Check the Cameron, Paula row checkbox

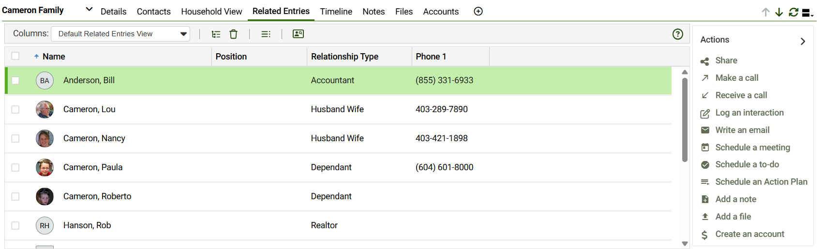[x=15, y=167]
